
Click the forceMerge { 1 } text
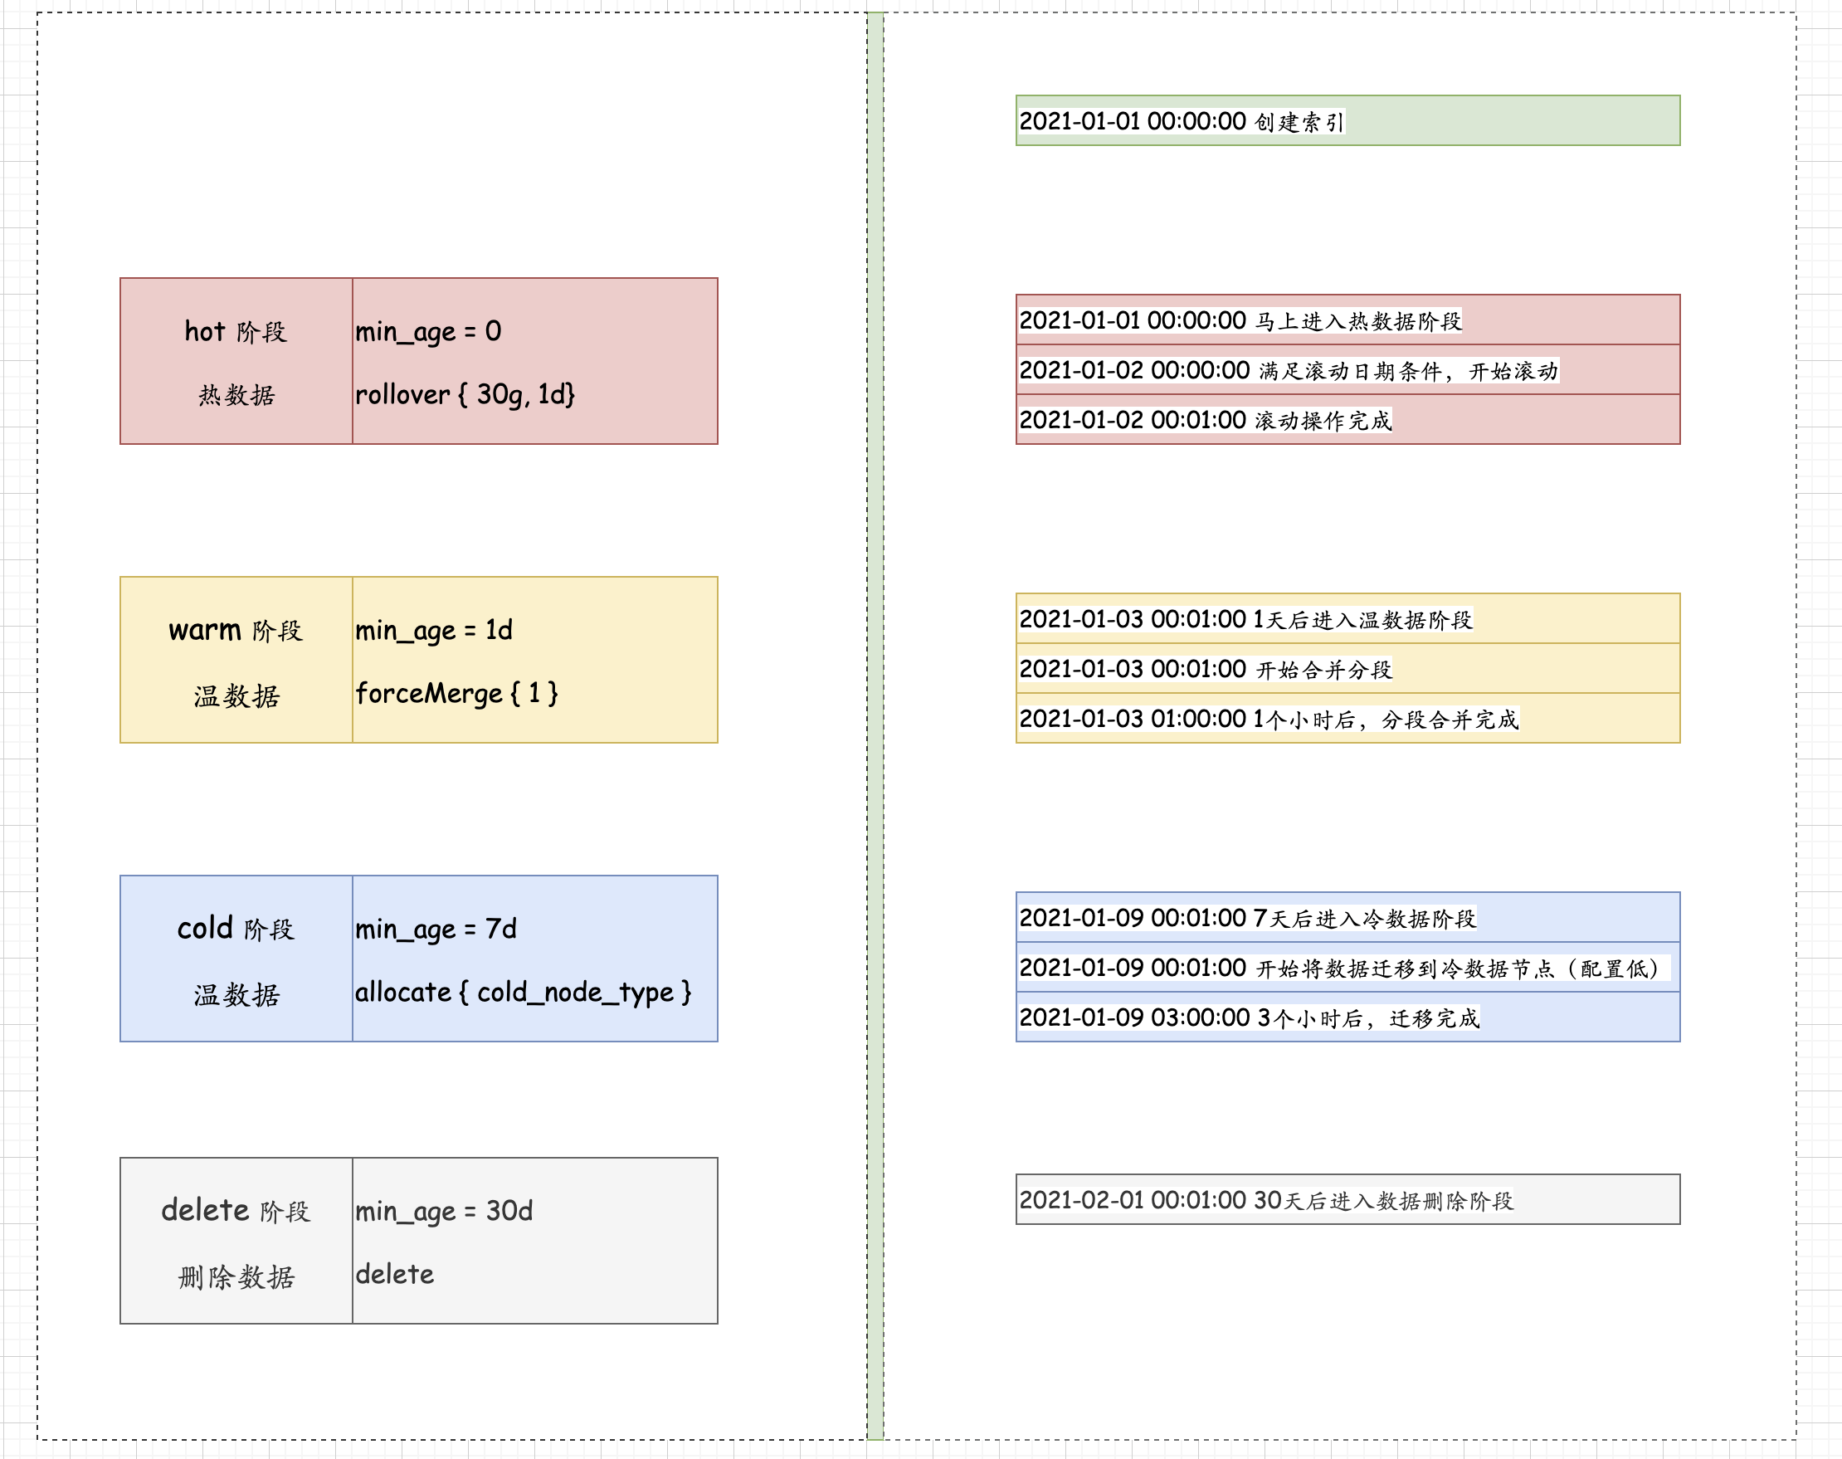click(457, 693)
